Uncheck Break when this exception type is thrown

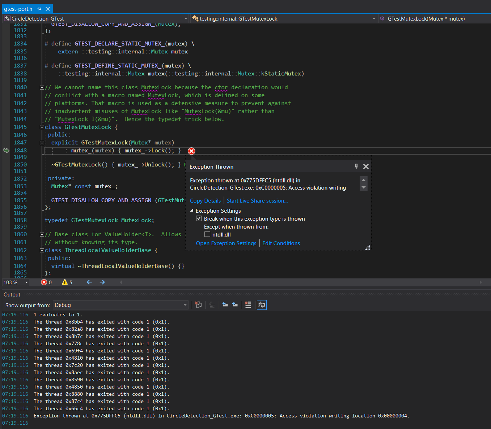coord(199,218)
